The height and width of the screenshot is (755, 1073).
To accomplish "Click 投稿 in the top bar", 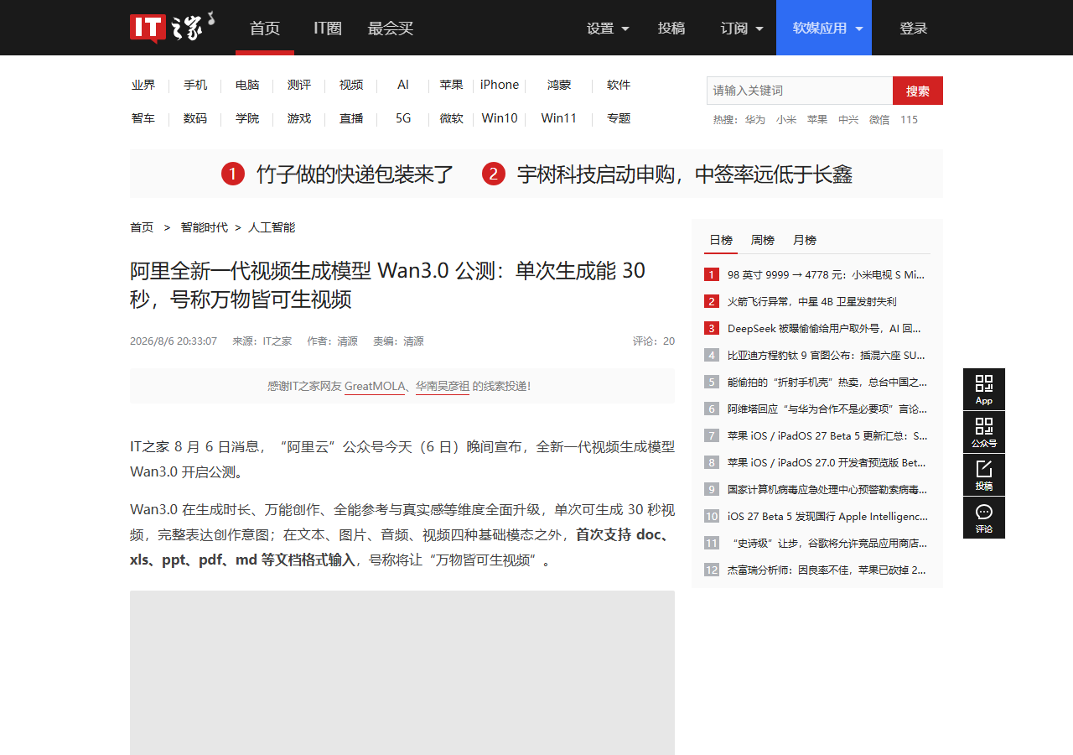I will pyautogui.click(x=671, y=28).
